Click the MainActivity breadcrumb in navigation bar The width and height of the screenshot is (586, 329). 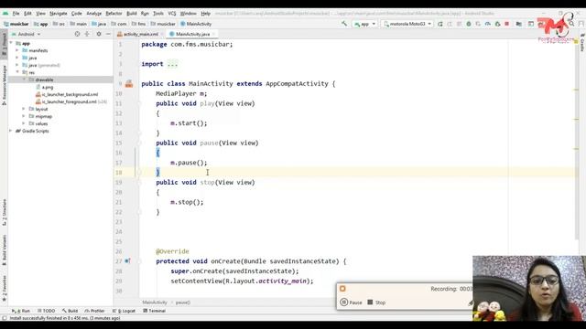(196, 24)
